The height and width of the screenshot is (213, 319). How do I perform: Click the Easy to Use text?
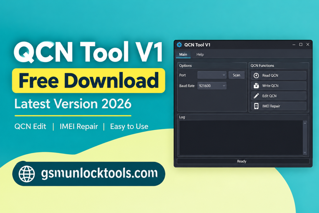click(129, 126)
